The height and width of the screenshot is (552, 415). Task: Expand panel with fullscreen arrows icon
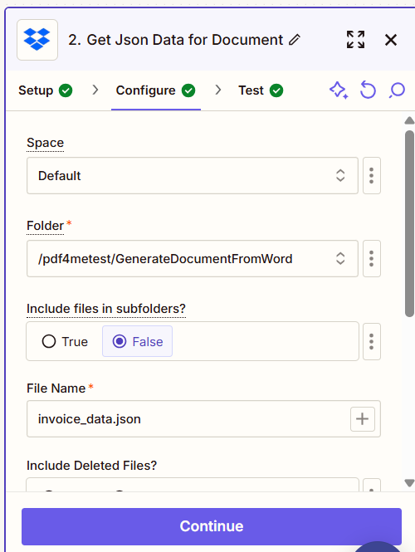(355, 40)
